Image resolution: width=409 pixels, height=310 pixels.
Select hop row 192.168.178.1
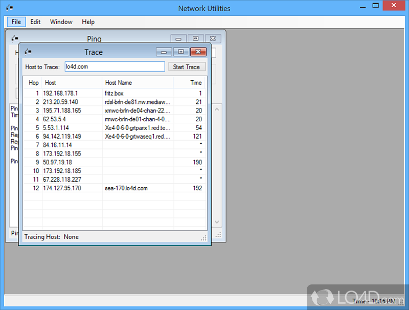[x=114, y=93]
